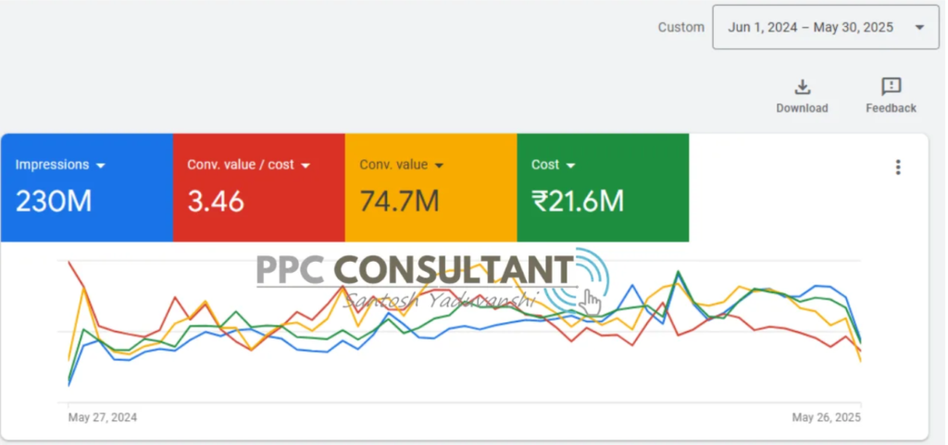Screen dimensions: 948x445
Task: Open the Conv. value metric dropdown arrow
Action: [439, 166]
